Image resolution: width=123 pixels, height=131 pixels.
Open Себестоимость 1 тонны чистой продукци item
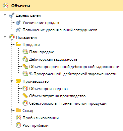[68, 103]
